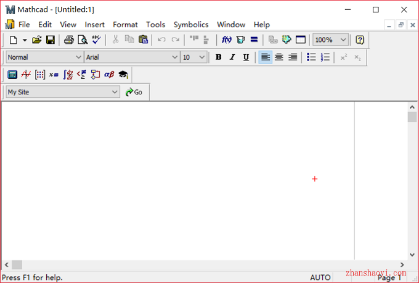Open the Boolean toolbar icon

(x=81, y=75)
